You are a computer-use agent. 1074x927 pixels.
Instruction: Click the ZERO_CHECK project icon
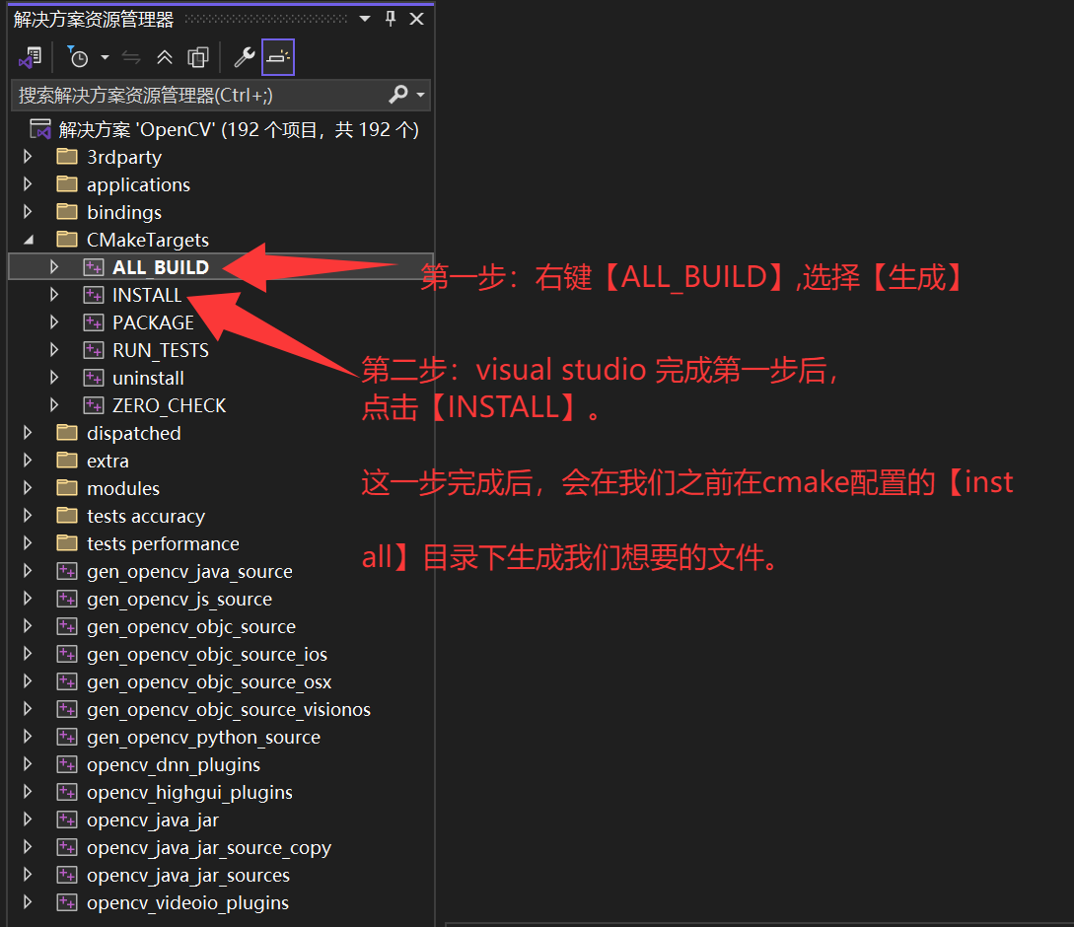pyautogui.click(x=93, y=405)
